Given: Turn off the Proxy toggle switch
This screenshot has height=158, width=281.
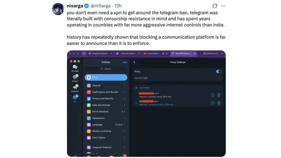Looking at the screenshot, I should coord(218,71).
